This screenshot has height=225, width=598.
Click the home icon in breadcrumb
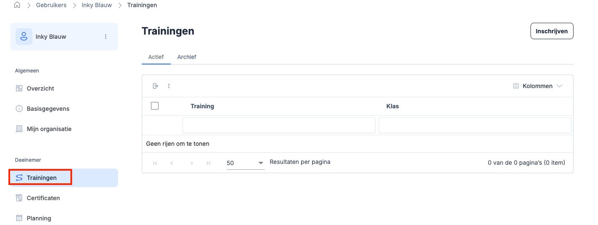[17, 5]
